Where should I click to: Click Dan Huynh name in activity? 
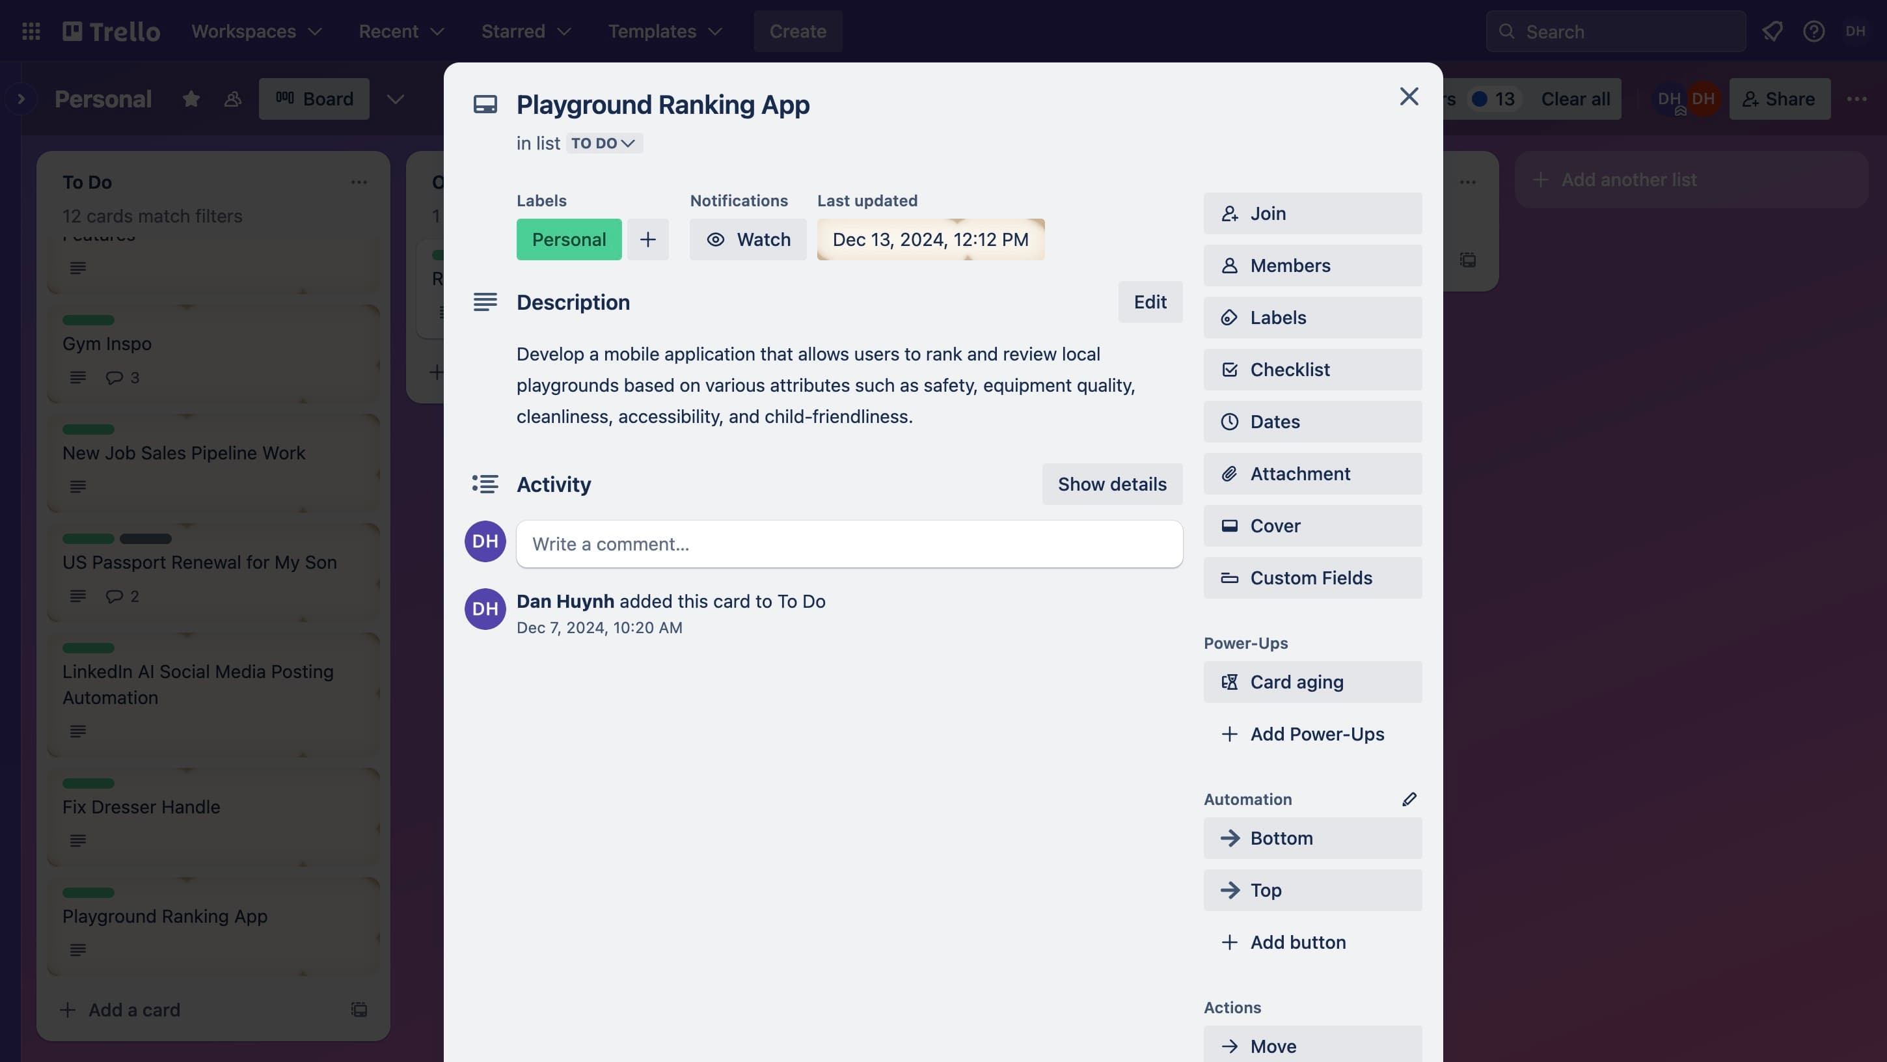pos(565,601)
